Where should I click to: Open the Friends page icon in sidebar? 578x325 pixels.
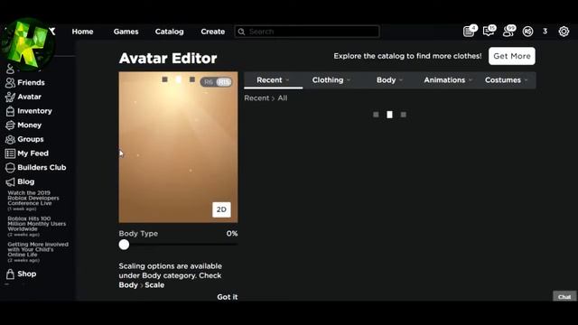click(x=10, y=82)
